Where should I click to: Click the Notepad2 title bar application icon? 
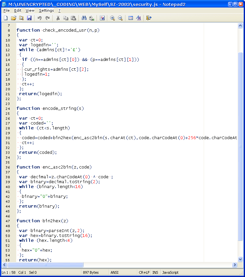click(x=4, y=4)
